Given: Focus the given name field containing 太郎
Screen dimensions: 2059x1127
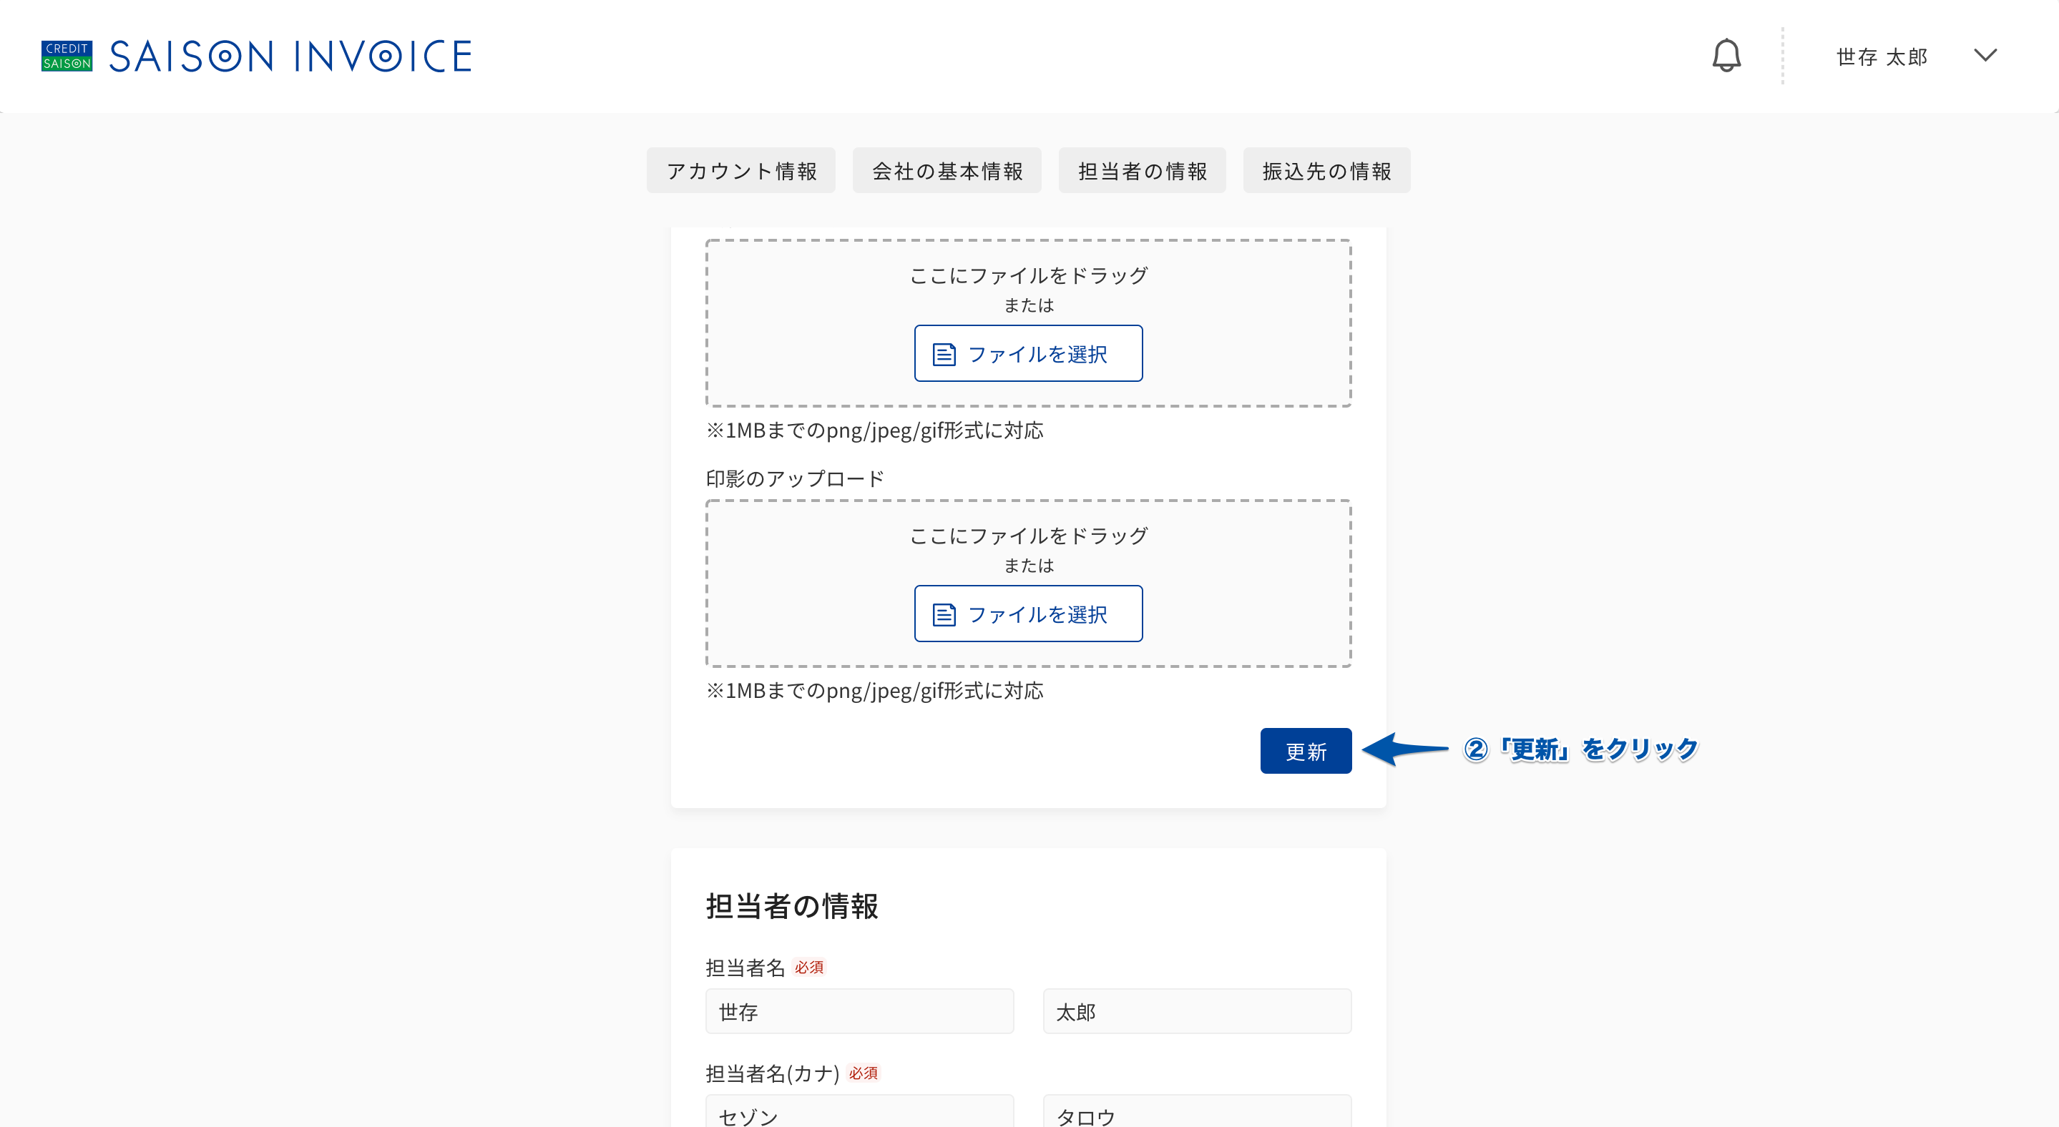Looking at the screenshot, I should [1197, 1011].
